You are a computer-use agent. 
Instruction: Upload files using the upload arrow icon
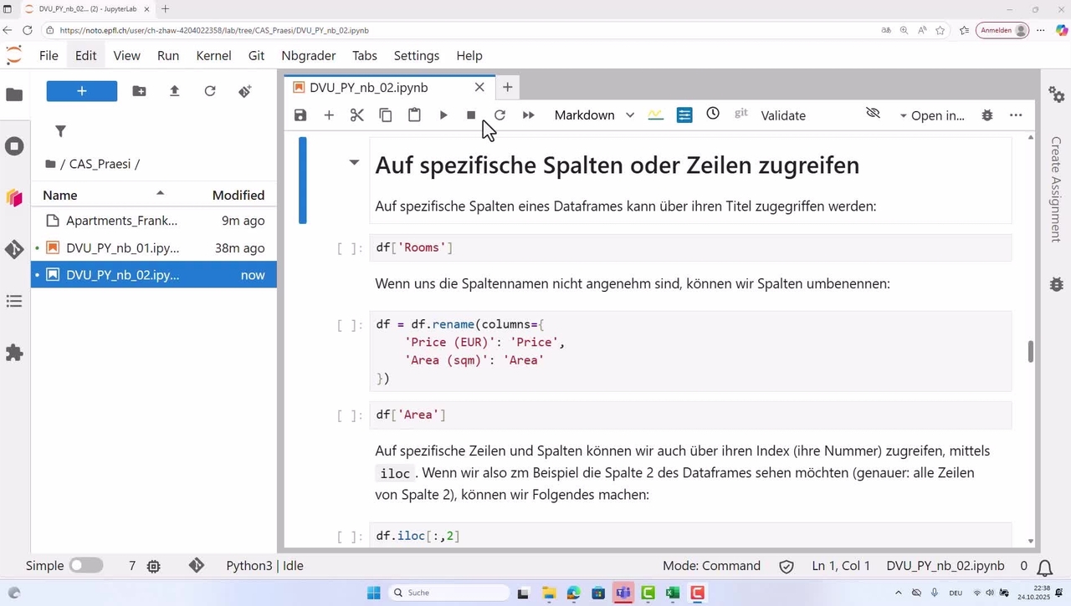pyautogui.click(x=174, y=91)
